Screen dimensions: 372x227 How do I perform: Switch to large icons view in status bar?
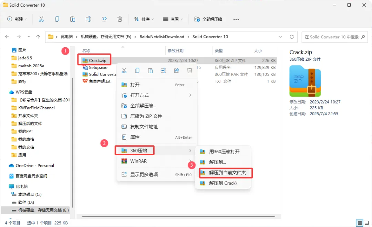click(x=367, y=223)
